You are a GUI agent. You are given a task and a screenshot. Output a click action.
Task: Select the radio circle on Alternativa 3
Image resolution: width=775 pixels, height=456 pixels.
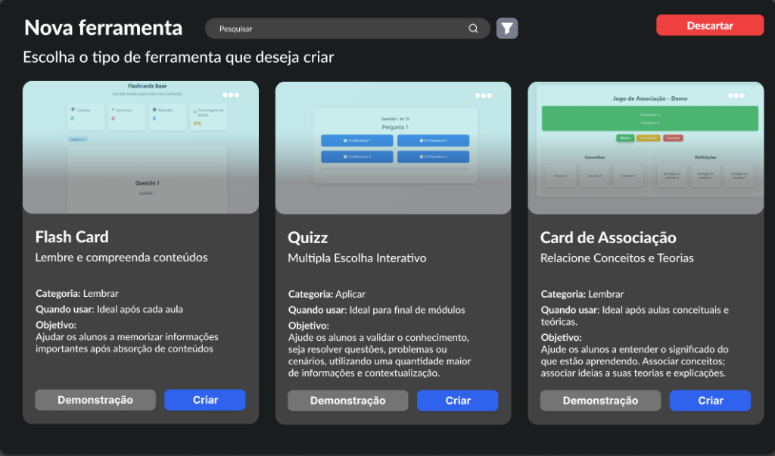[344, 156]
